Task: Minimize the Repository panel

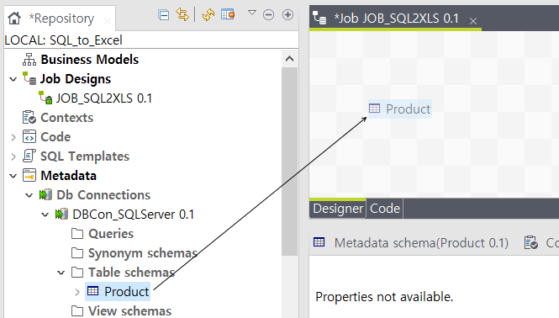Action: 268,15
